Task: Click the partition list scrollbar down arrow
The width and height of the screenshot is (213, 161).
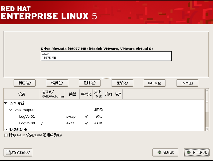Action: tap(207, 129)
